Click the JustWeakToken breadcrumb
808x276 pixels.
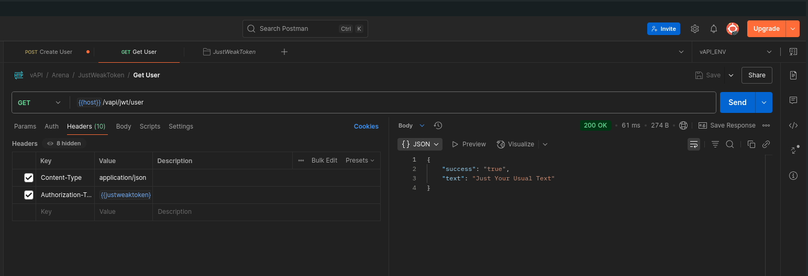(x=101, y=75)
